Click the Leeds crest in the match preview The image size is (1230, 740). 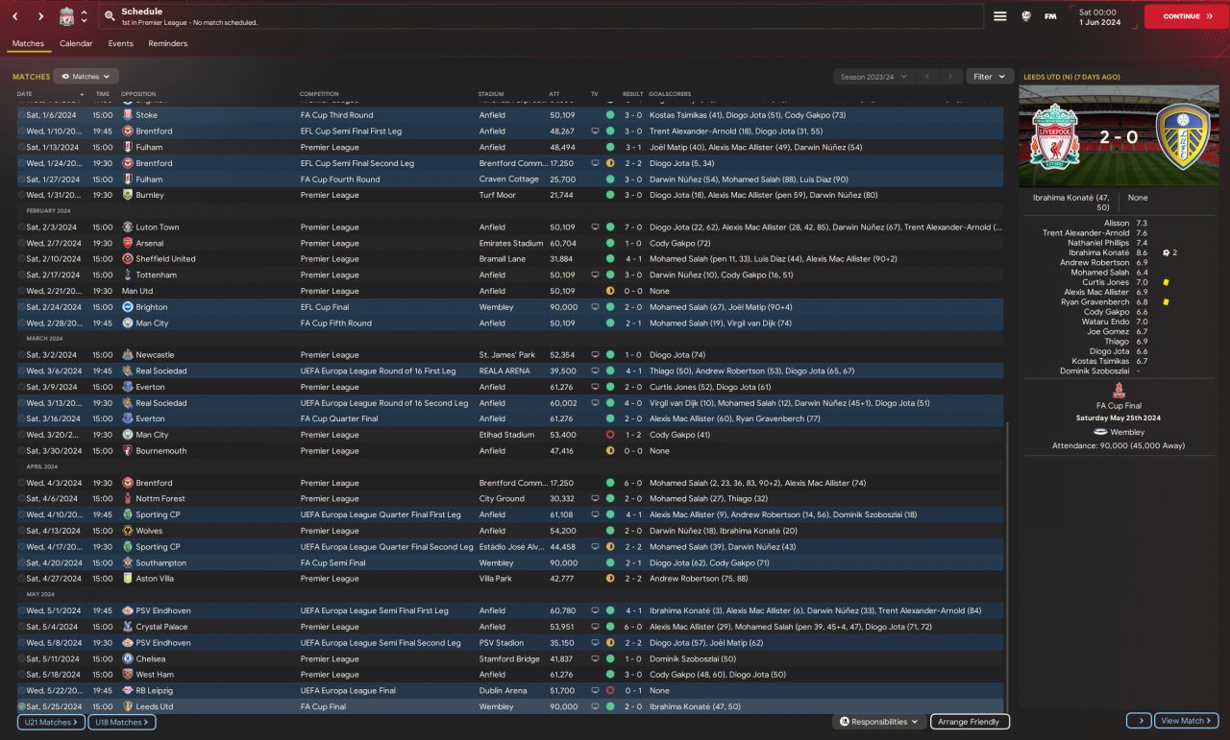point(1181,136)
